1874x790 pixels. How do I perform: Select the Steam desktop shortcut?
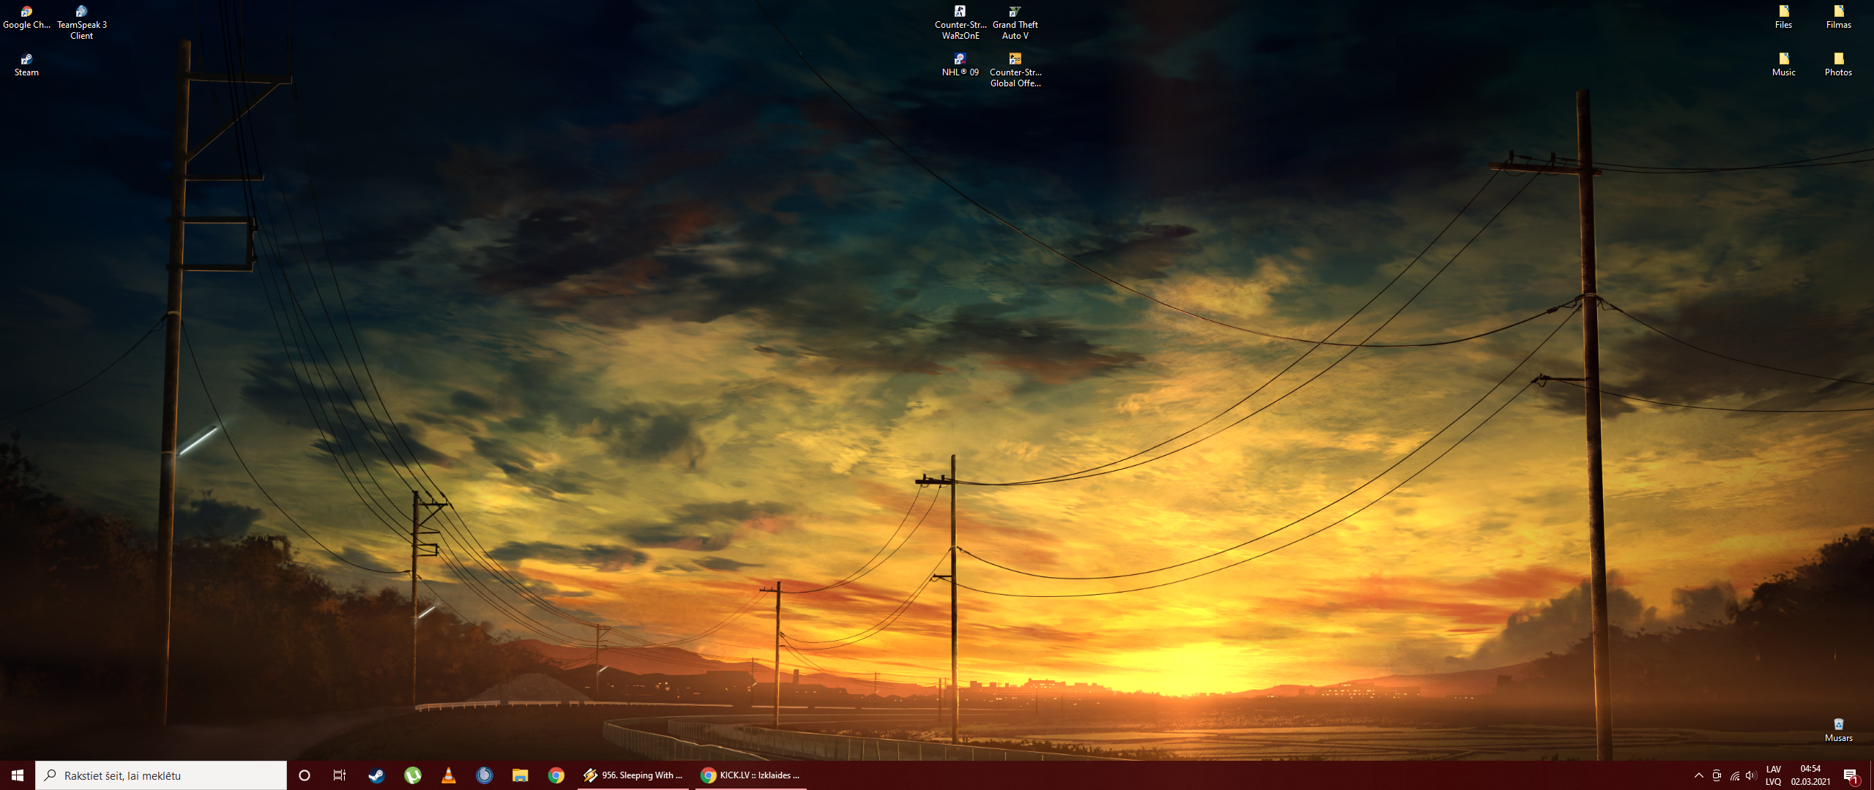point(26,64)
